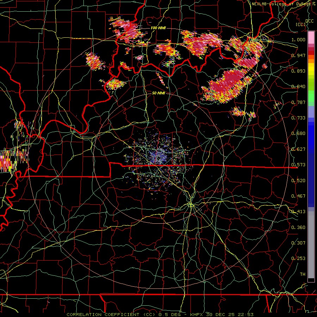Select the 0.733 scale value
The width and height of the screenshot is (317, 317).
pyautogui.click(x=298, y=118)
